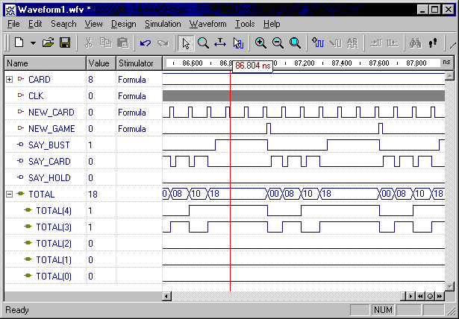Expand the CARD bus signal
This screenshot has height=319, width=459.
pyautogui.click(x=9, y=79)
